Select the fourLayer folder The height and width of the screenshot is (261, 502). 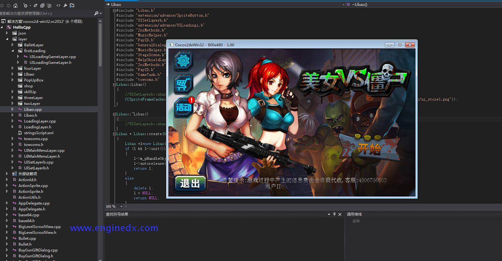point(32,68)
